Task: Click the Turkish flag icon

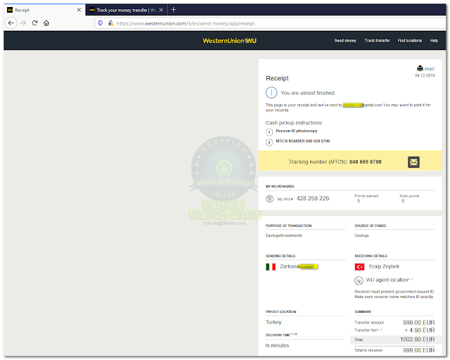Action: point(359,267)
